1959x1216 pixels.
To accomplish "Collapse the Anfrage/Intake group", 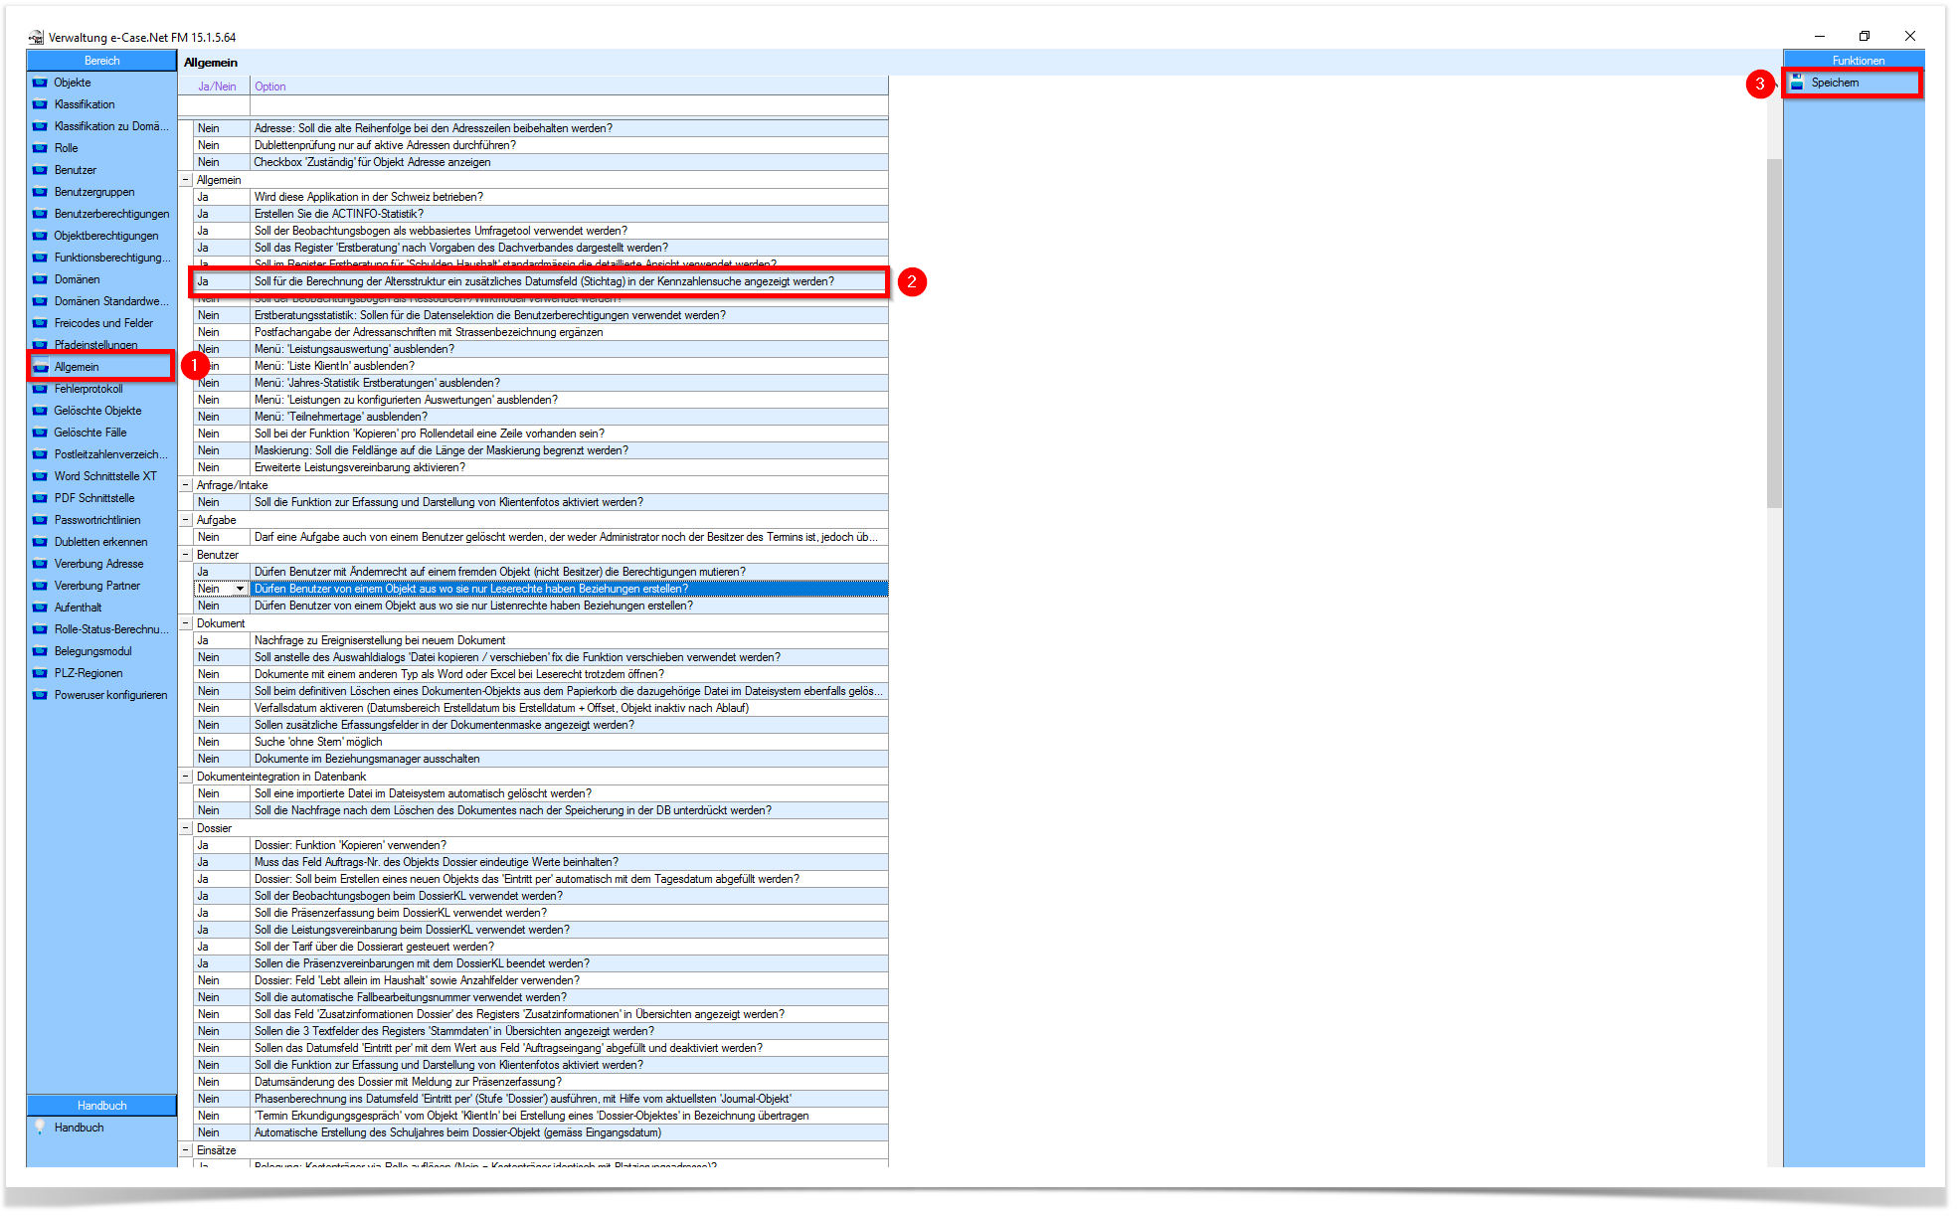I will (x=186, y=485).
